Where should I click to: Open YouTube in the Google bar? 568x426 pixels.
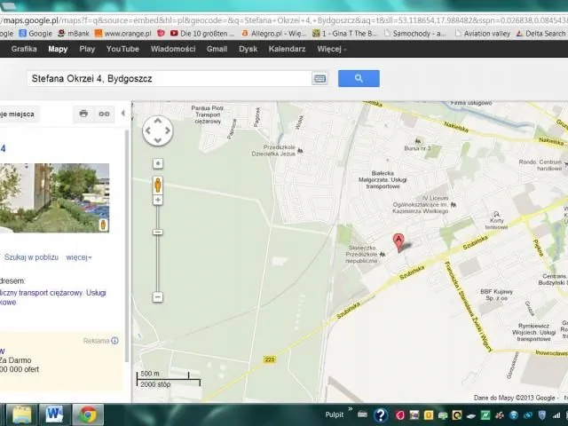[x=122, y=49]
